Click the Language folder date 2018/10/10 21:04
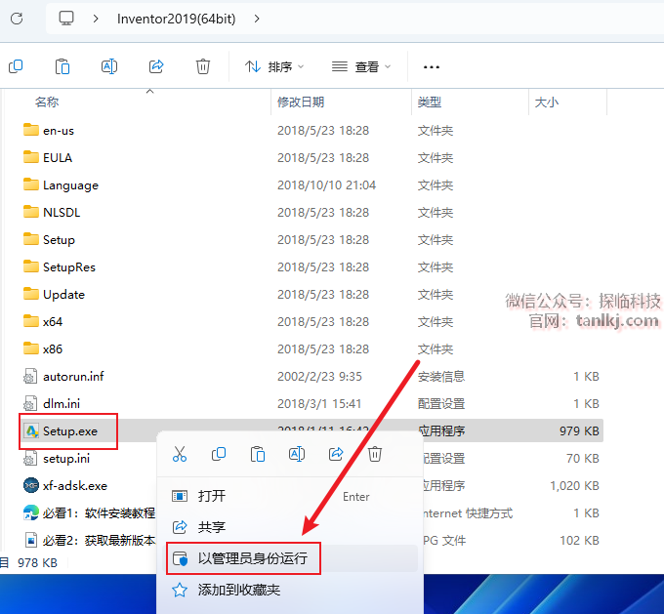 [326, 185]
